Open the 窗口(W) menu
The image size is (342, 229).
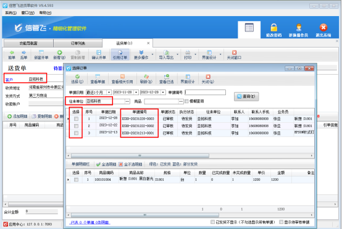[x=28, y=13]
